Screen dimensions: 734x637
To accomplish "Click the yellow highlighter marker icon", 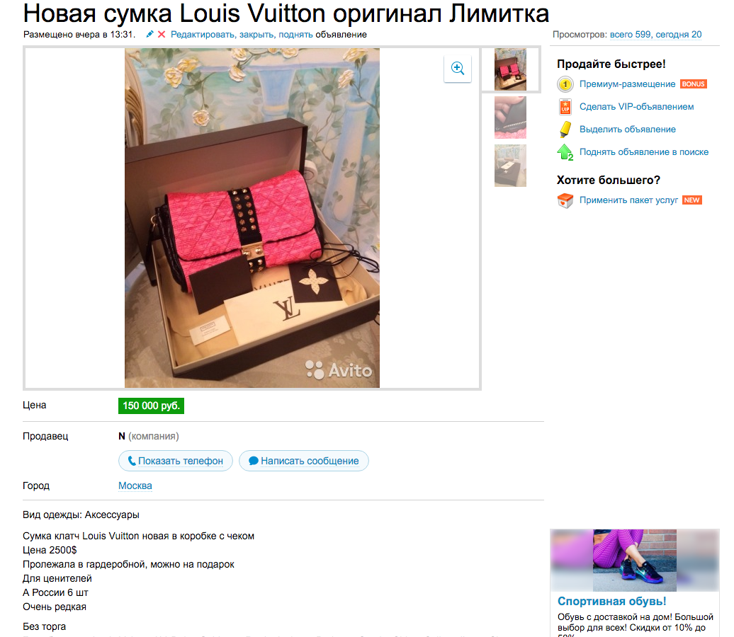I will click(x=565, y=130).
